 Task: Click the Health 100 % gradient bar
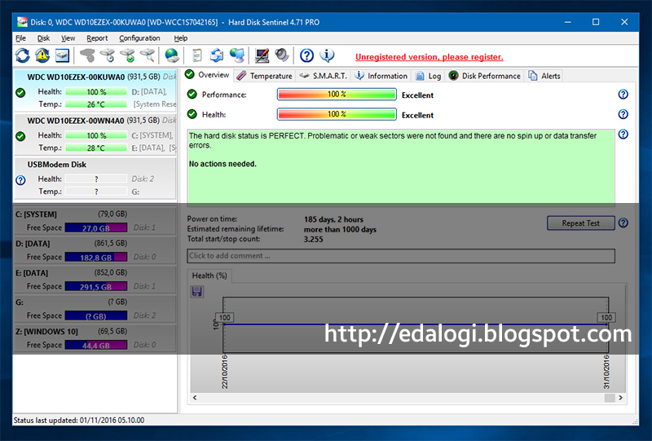[x=337, y=114]
